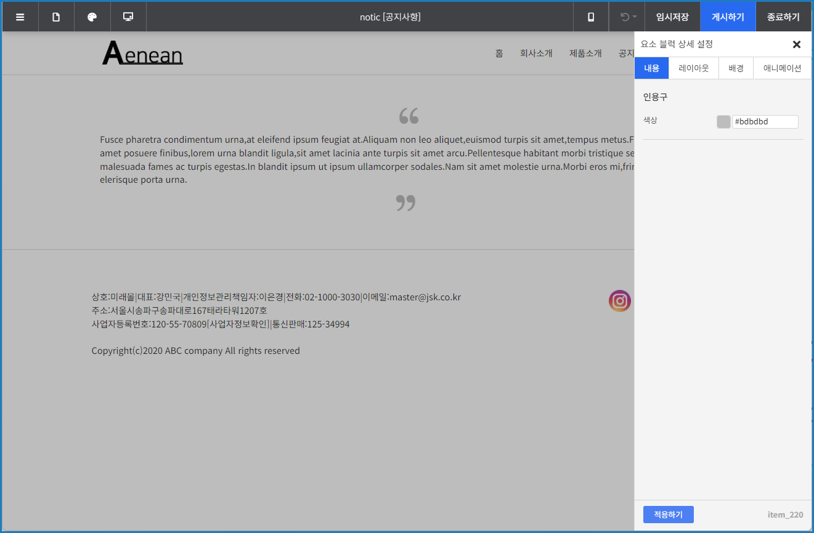Open the quote color swatch picker
Screen dimensions: 814x533
click(723, 122)
